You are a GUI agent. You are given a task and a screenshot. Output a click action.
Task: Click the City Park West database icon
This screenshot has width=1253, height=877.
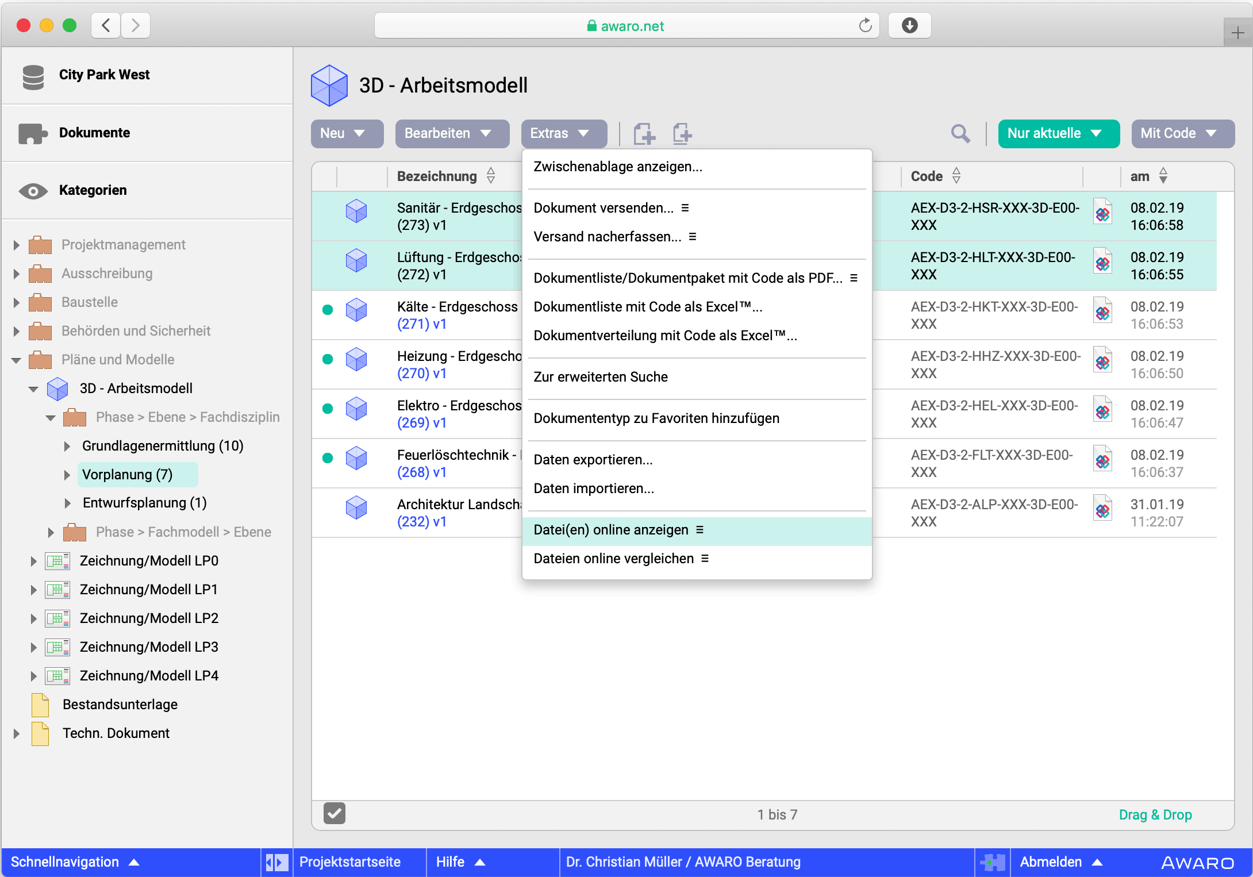tap(33, 76)
